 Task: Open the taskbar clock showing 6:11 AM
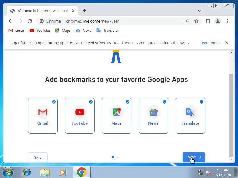223,172
